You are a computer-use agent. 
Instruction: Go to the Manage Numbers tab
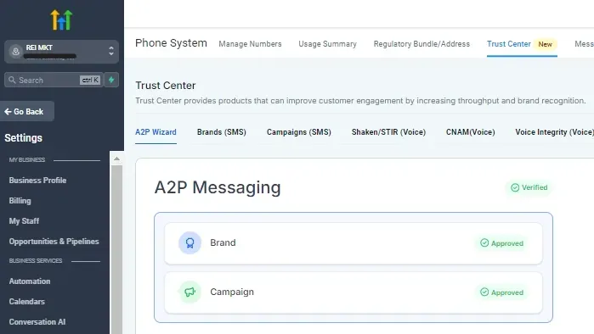(250, 44)
